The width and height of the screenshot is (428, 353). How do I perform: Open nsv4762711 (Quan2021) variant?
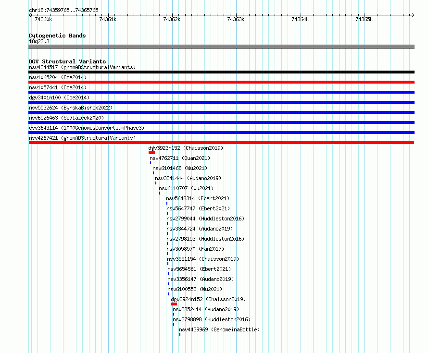tap(180, 158)
